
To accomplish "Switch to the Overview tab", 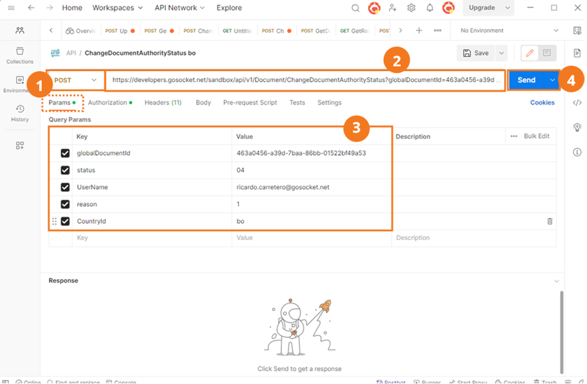I will pyautogui.click(x=81, y=31).
